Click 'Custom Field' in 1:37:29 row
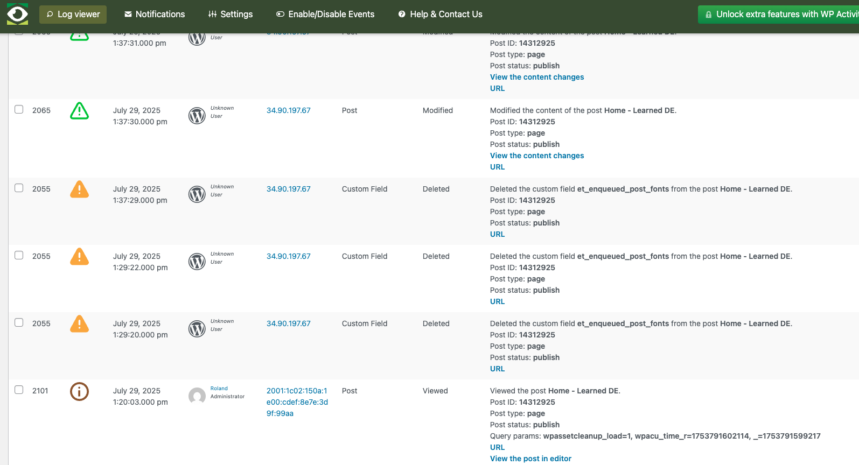The height and width of the screenshot is (465, 859). pos(365,189)
